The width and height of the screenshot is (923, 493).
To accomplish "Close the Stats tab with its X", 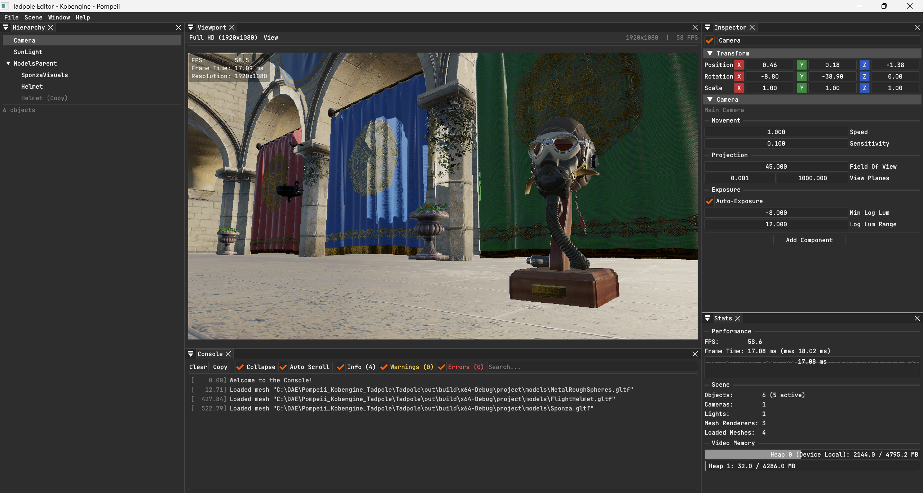I will 738,318.
